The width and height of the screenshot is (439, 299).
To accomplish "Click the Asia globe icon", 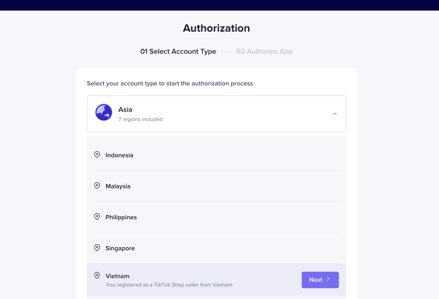I will tap(104, 112).
